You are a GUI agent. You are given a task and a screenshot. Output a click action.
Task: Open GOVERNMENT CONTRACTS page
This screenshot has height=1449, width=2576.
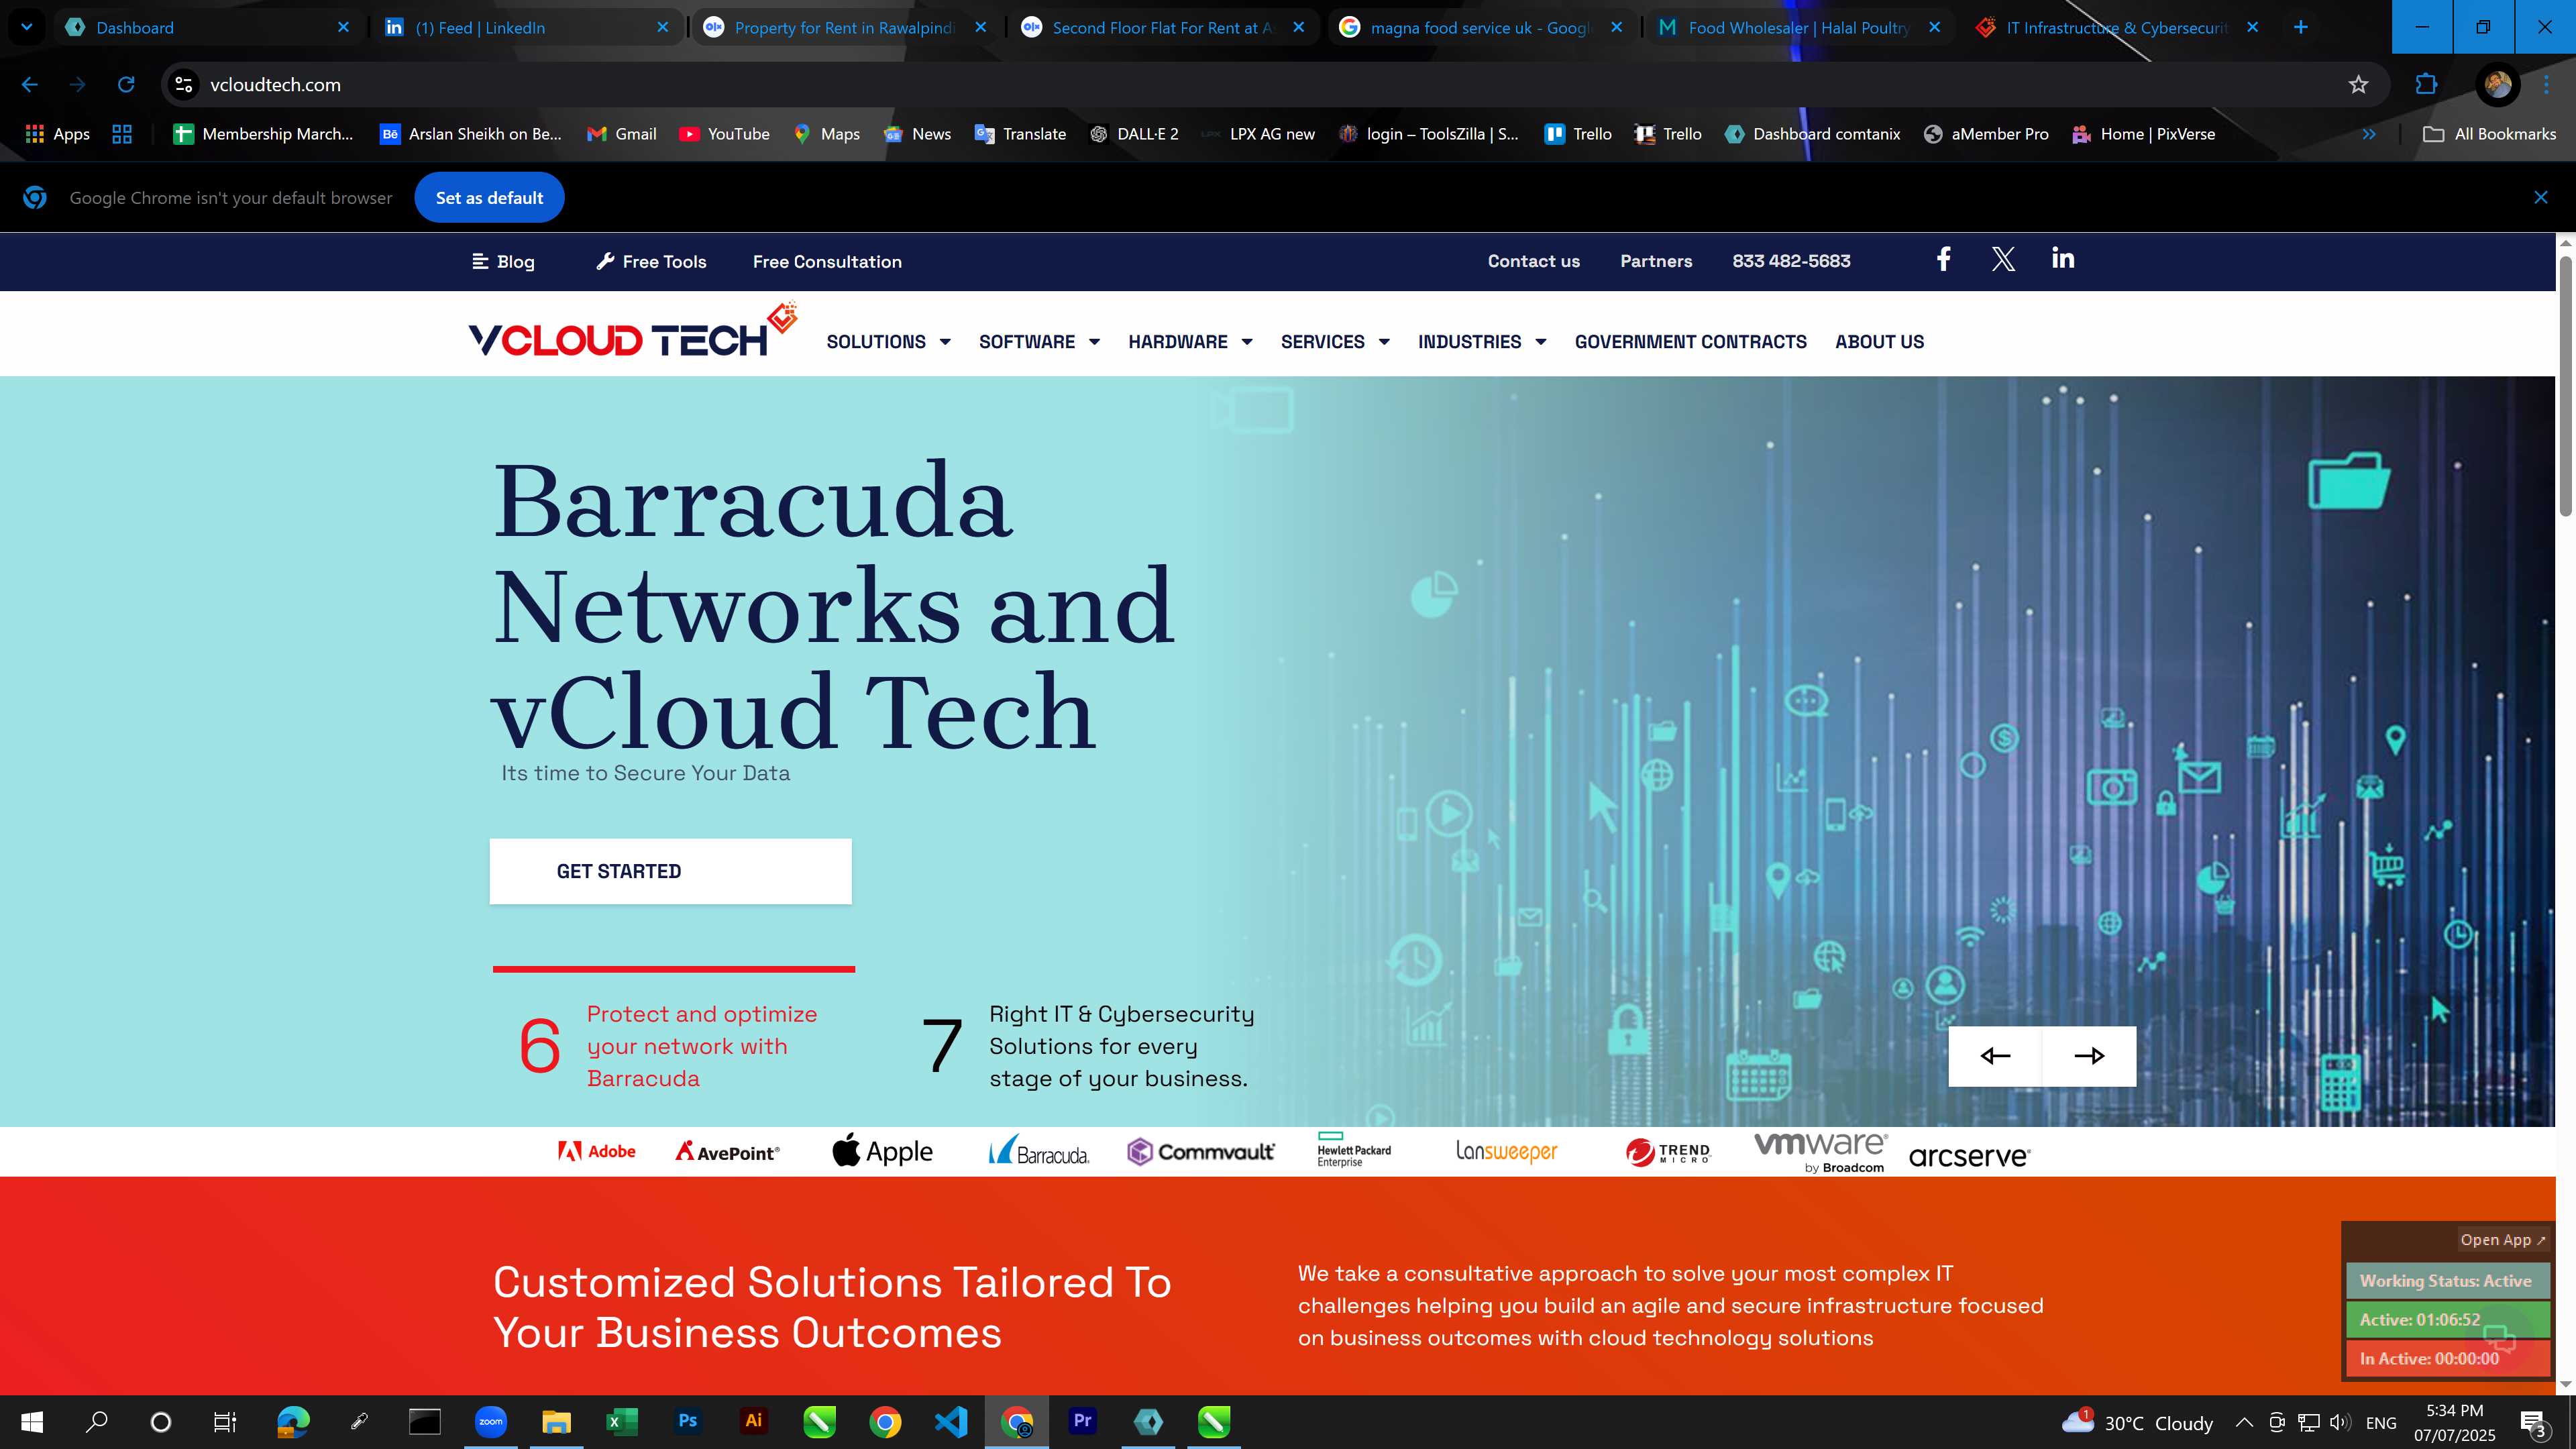click(x=1690, y=342)
